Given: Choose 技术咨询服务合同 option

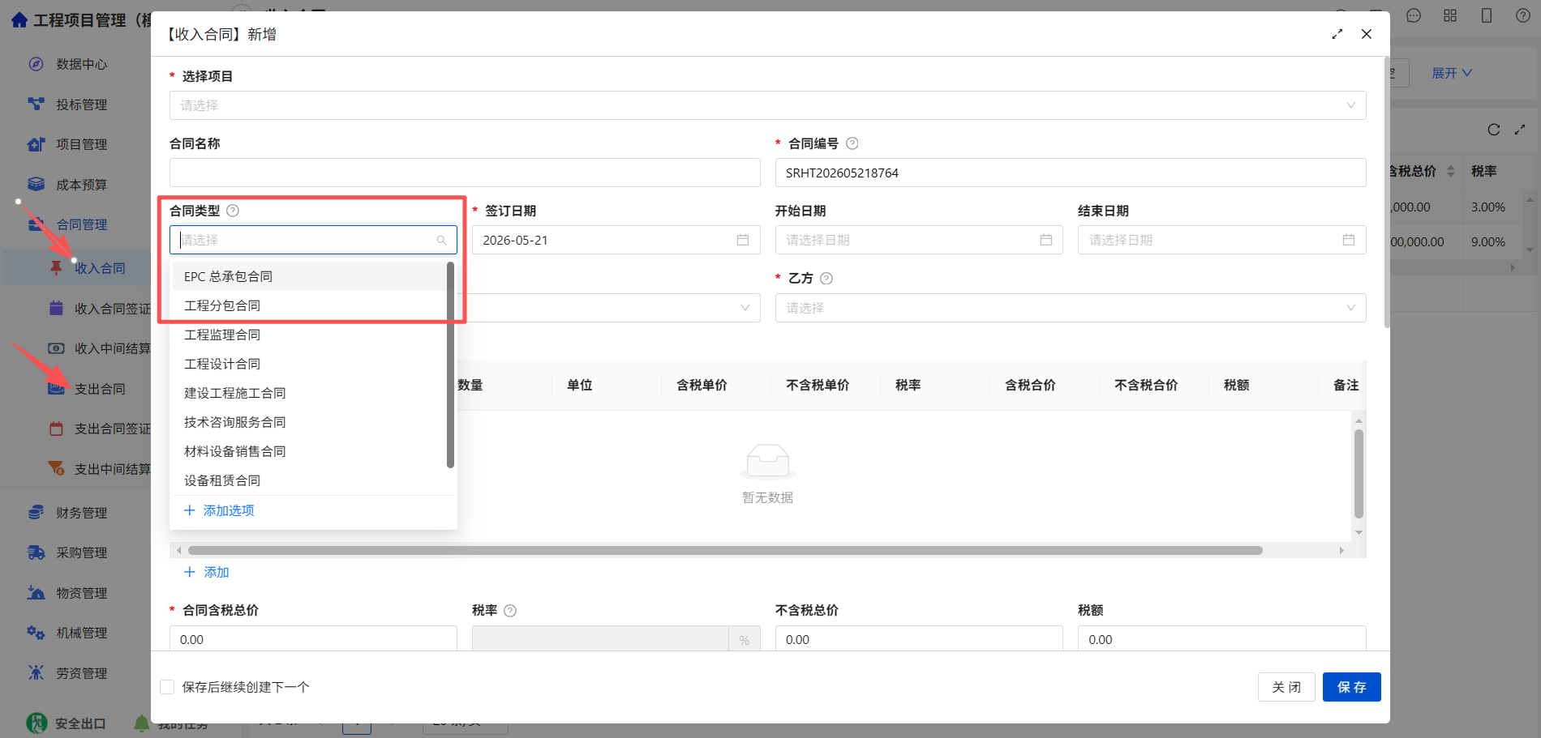Looking at the screenshot, I should [x=310, y=422].
